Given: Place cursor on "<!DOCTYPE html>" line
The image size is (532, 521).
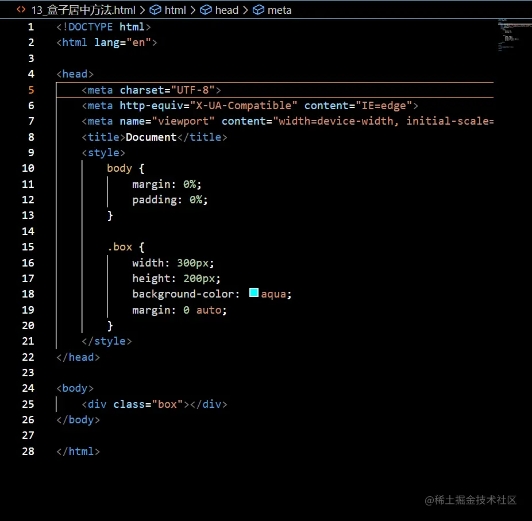Looking at the screenshot, I should click(103, 27).
